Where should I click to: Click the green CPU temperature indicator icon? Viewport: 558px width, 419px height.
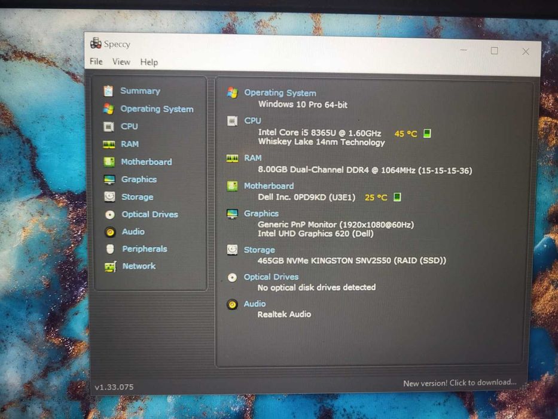click(427, 133)
